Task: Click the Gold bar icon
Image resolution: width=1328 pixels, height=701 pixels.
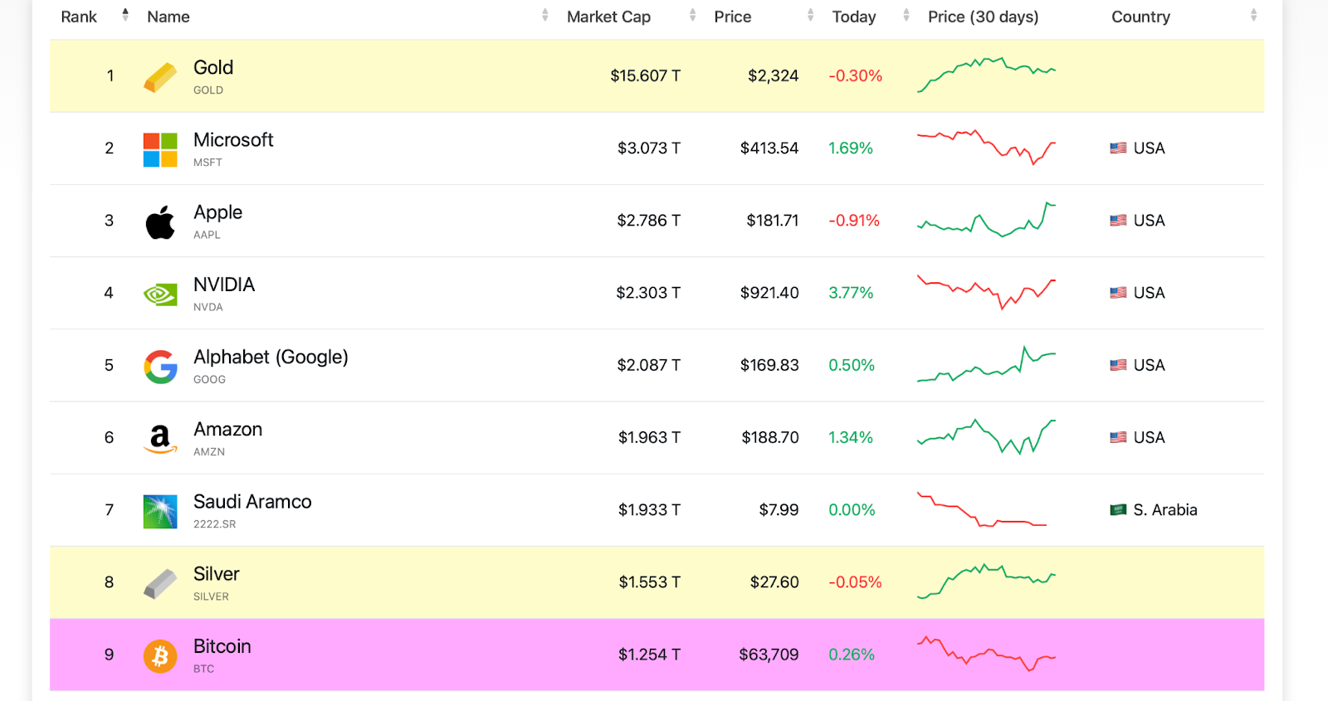Action: 160,77
